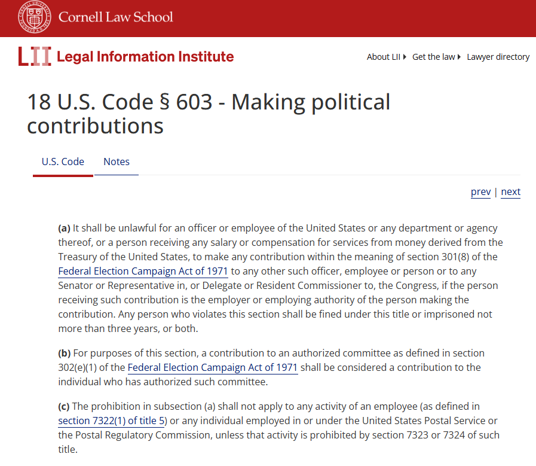Expand the Get the law menu
The image size is (536, 466).
(437, 57)
